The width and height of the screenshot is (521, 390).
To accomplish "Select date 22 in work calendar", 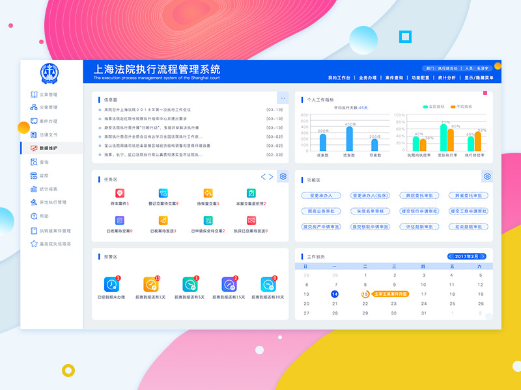I will pyautogui.click(x=365, y=304).
